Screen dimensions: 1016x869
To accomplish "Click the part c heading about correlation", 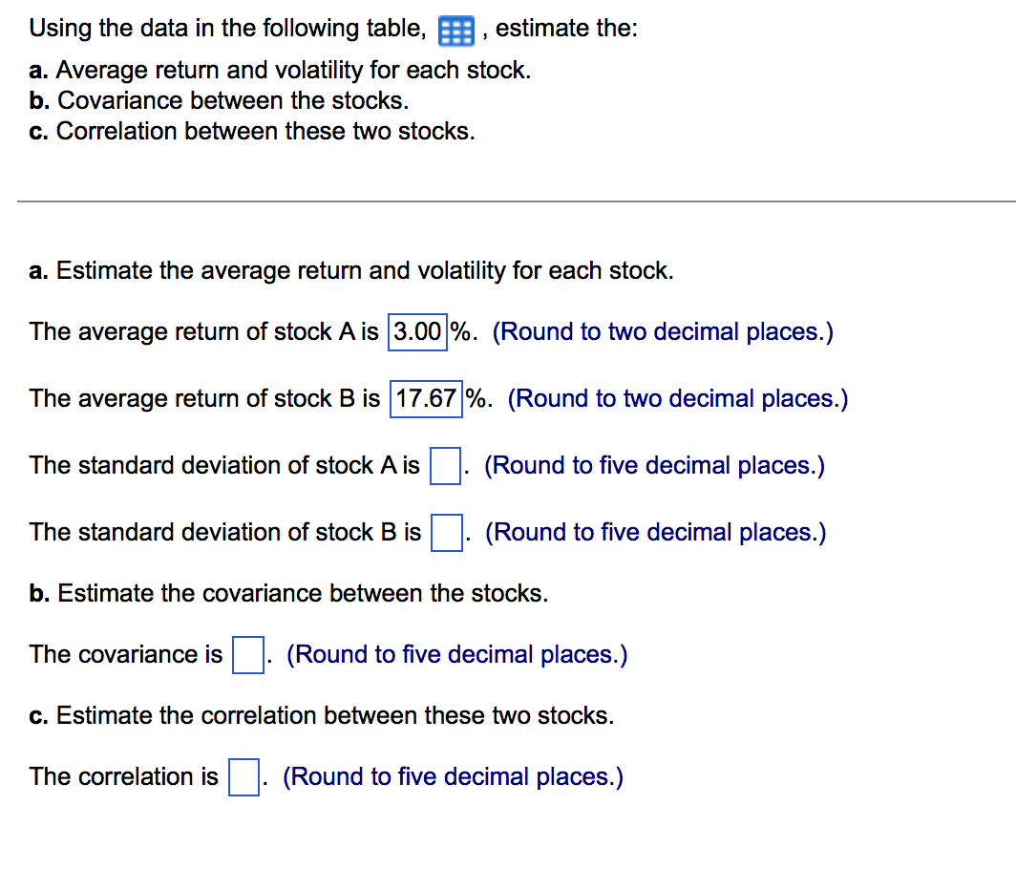I will click(322, 715).
